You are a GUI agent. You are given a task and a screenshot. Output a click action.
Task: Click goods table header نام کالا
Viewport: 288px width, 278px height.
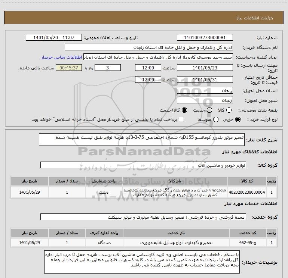pos(175,181)
